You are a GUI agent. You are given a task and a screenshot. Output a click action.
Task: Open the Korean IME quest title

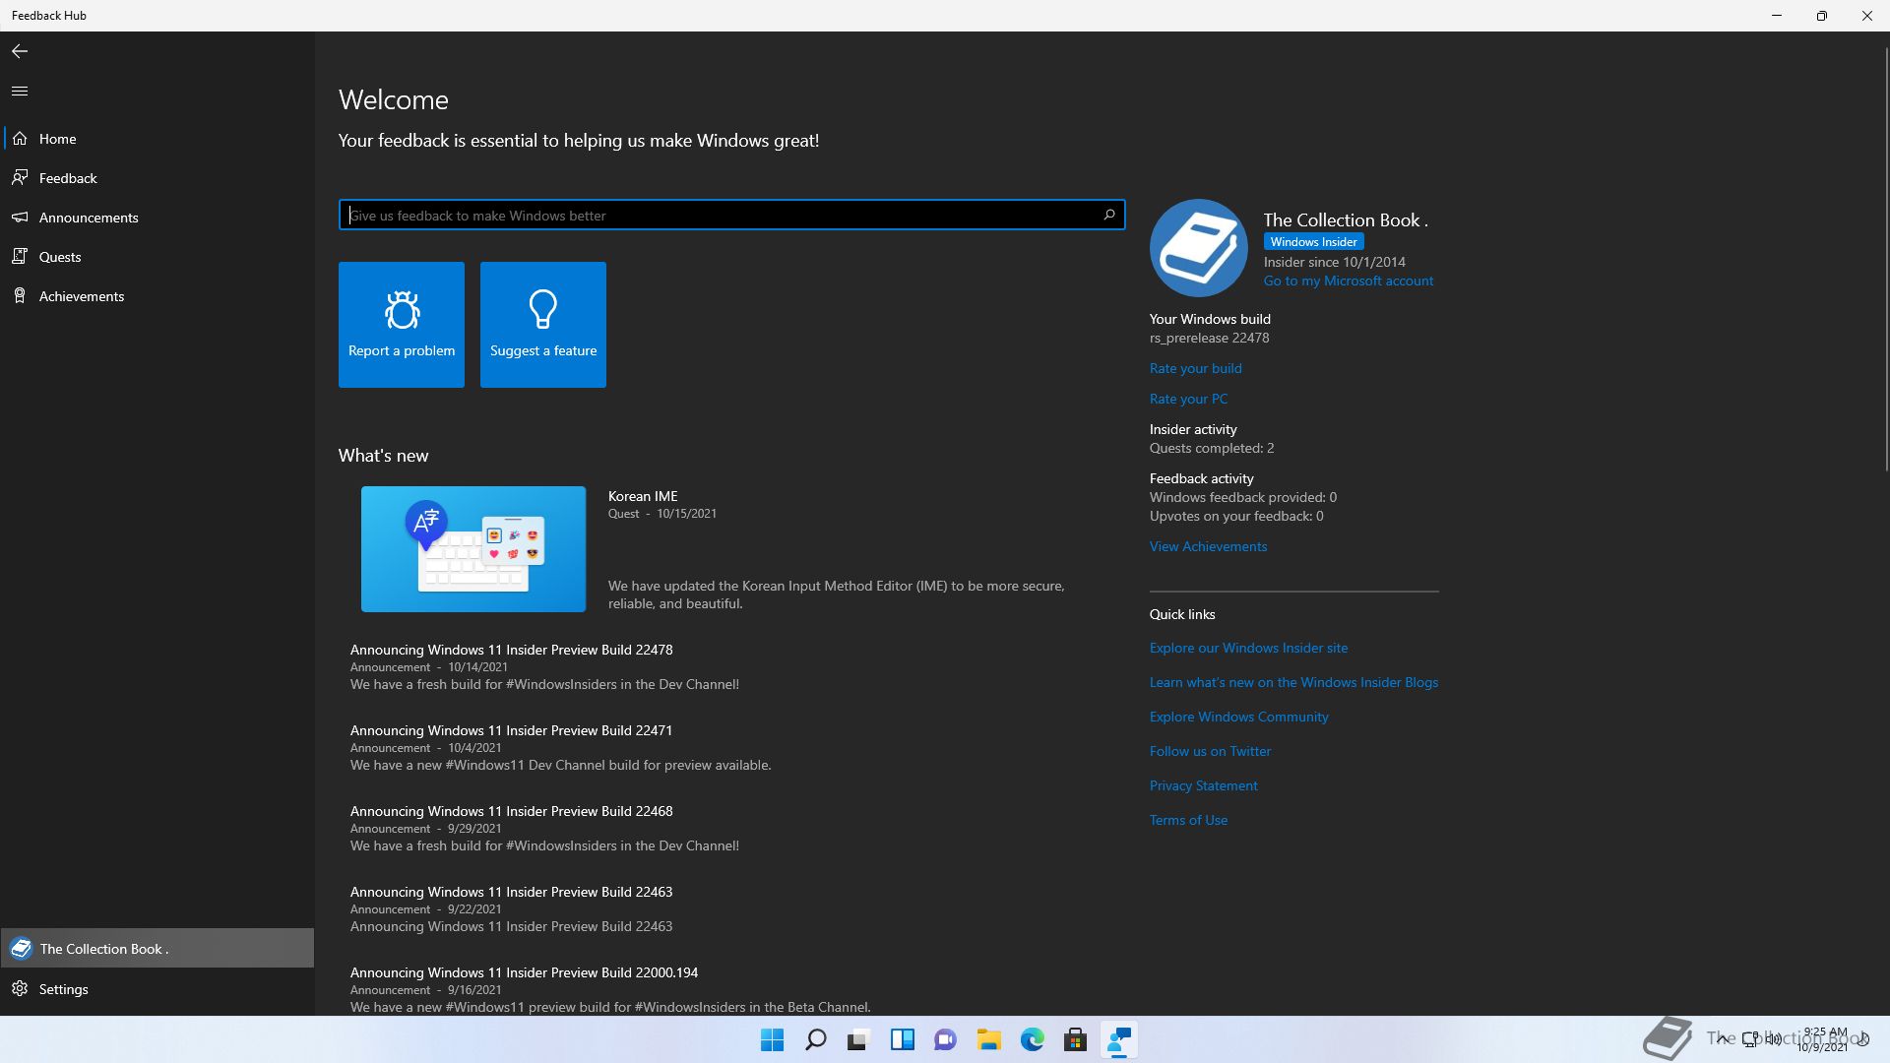(x=643, y=496)
